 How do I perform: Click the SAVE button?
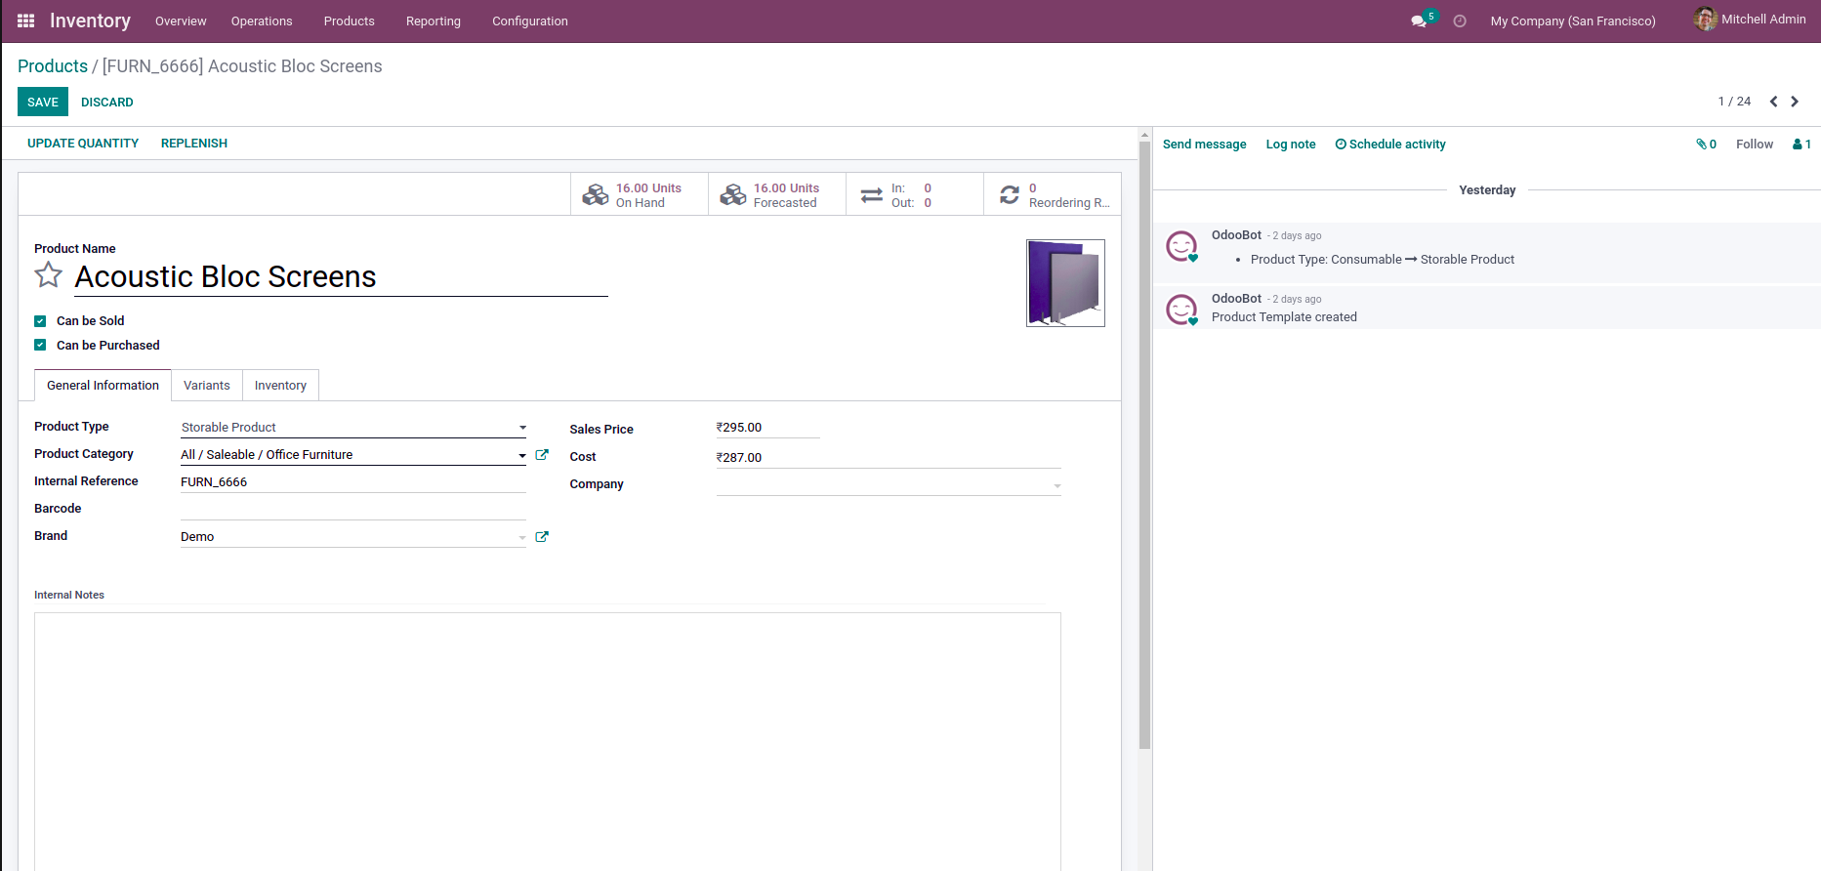pos(43,102)
